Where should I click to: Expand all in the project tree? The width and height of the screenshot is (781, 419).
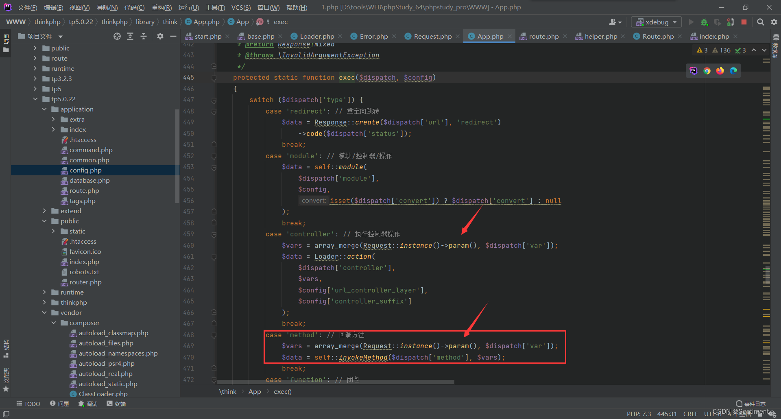[x=130, y=36]
